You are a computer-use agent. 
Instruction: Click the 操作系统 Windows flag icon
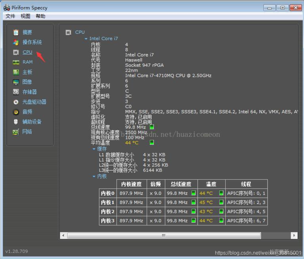(x=16, y=42)
